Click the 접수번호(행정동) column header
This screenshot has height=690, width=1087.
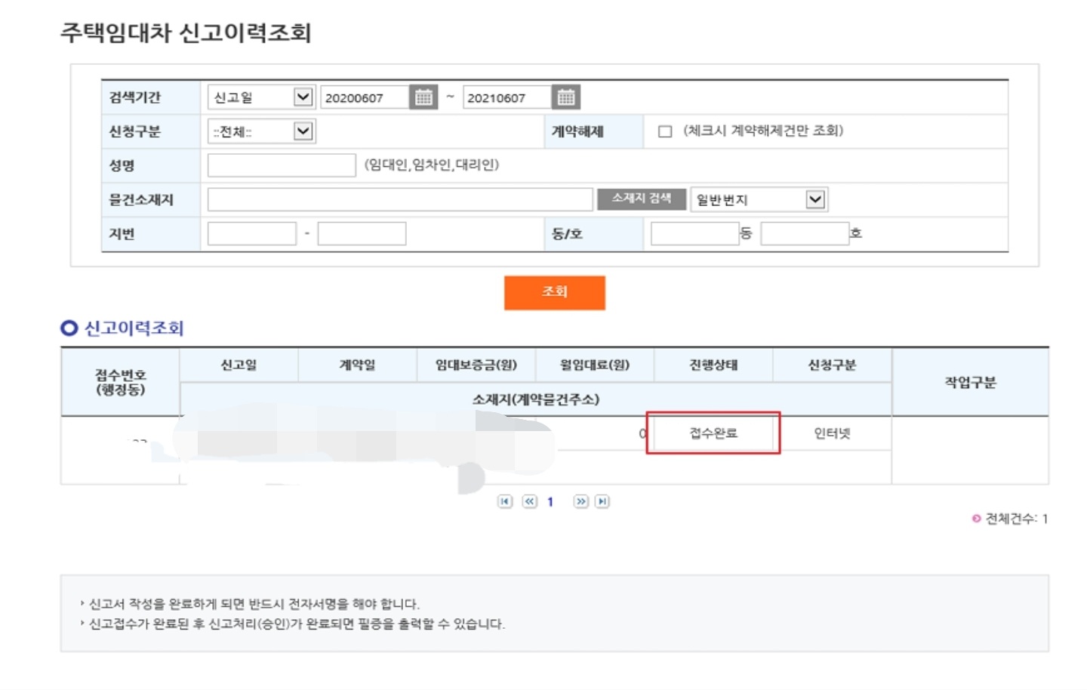pyautogui.click(x=120, y=383)
